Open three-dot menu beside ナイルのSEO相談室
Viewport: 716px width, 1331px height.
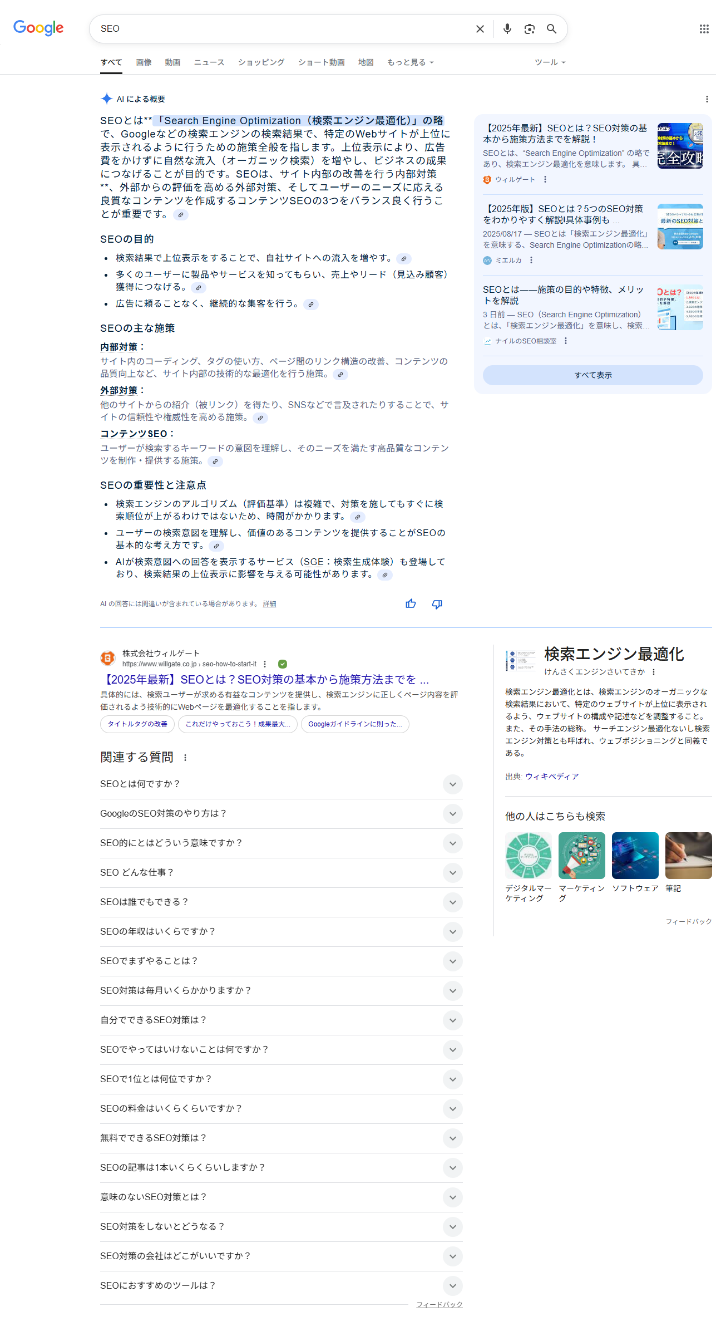(566, 341)
